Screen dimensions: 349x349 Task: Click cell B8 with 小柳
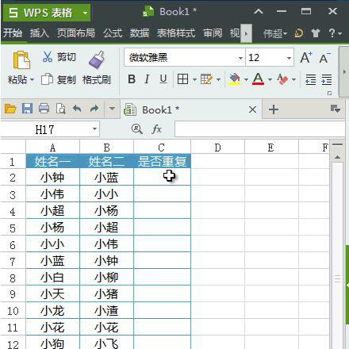[106, 277]
